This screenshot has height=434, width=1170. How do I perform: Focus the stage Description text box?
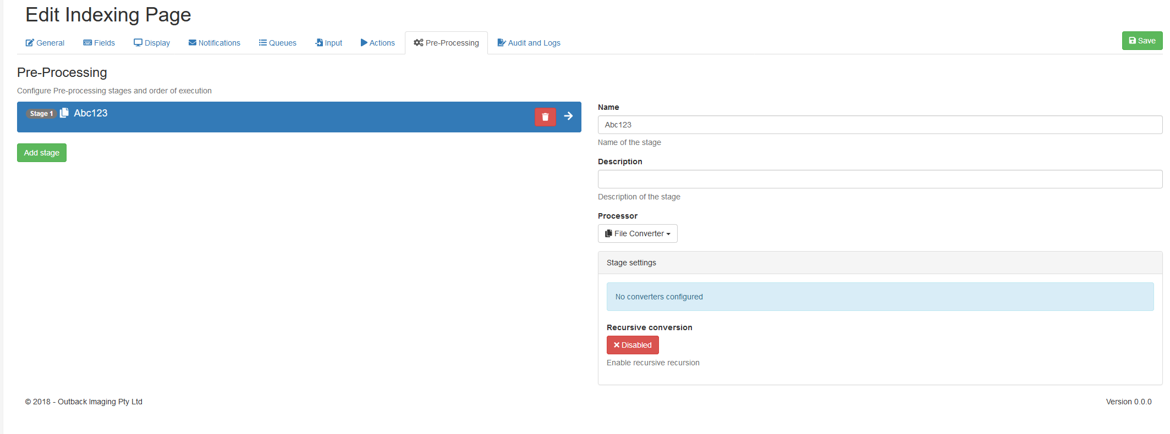(879, 179)
